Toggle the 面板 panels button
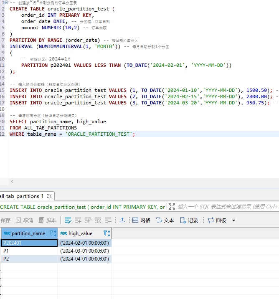The image size is (279, 299). [217, 220]
